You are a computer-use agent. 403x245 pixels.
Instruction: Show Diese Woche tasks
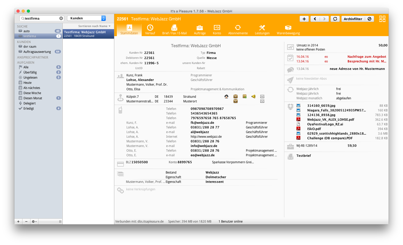[38, 93]
